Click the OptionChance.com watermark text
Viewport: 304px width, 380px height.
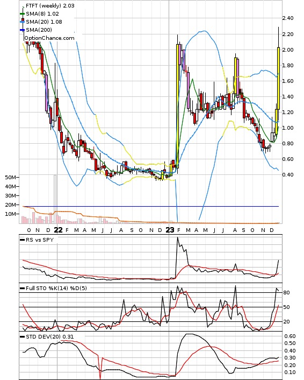click(49, 38)
